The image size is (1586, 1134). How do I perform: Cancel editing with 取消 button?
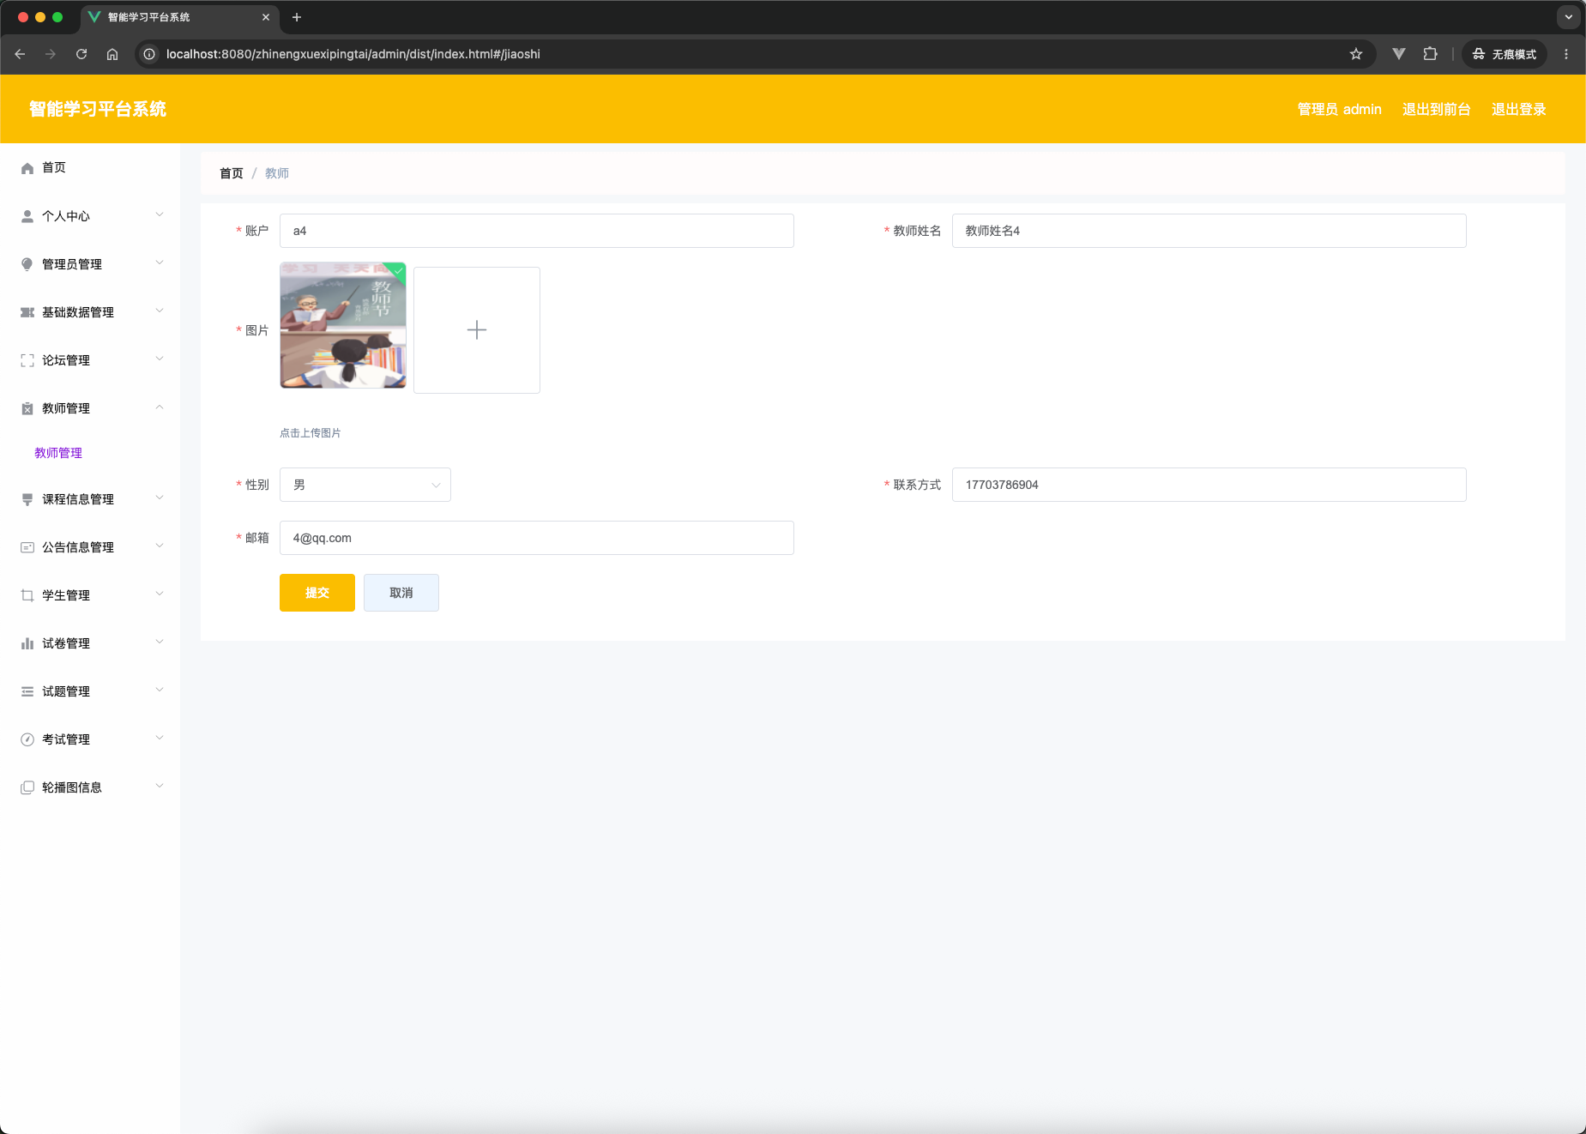click(401, 593)
